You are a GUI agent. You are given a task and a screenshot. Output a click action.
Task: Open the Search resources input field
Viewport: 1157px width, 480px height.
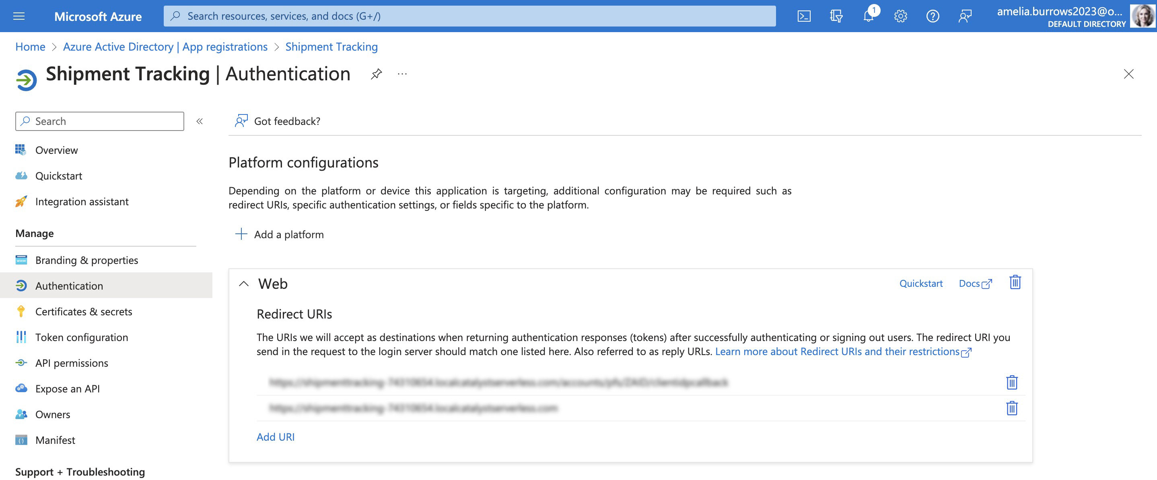pyautogui.click(x=470, y=15)
